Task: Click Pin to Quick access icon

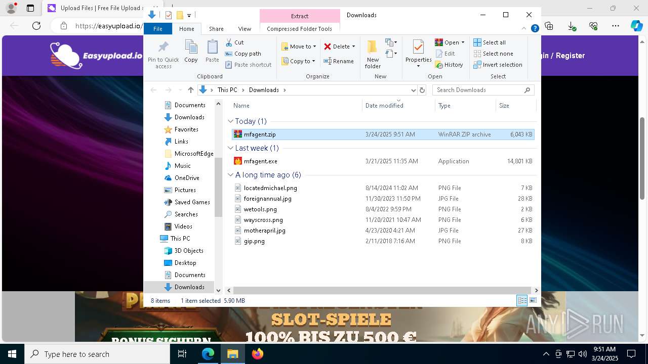Action: click(163, 55)
